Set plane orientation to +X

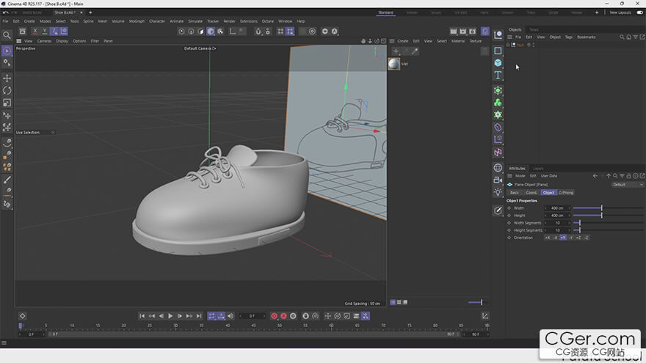point(548,238)
